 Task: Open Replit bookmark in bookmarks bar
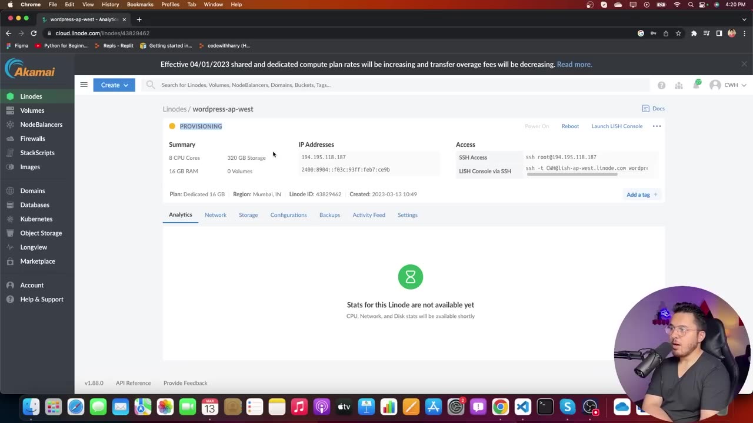(114, 45)
